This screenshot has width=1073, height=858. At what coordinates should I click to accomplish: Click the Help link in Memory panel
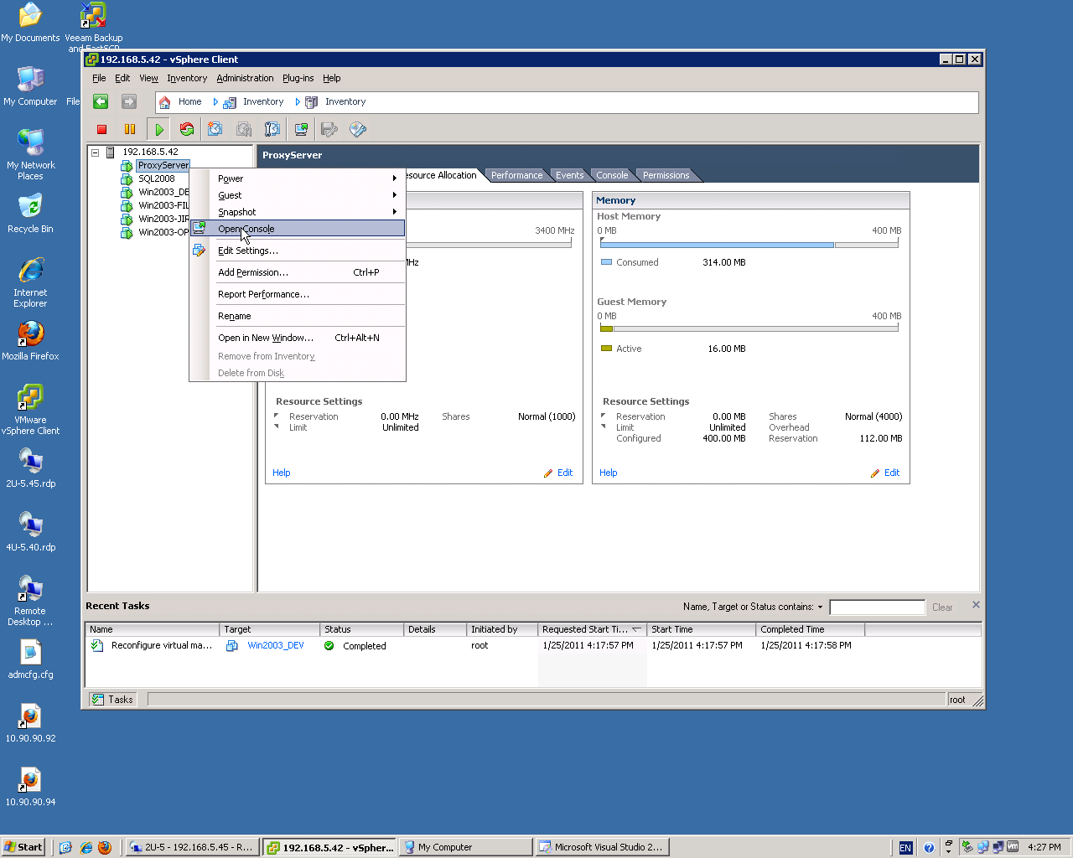coord(609,473)
